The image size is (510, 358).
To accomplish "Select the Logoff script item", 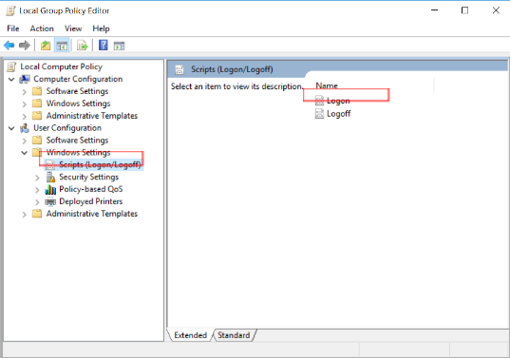I will coord(332,114).
